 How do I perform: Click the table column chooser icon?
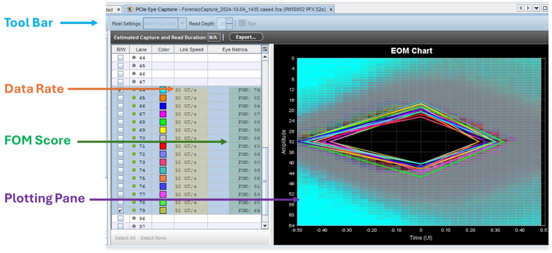[x=264, y=50]
